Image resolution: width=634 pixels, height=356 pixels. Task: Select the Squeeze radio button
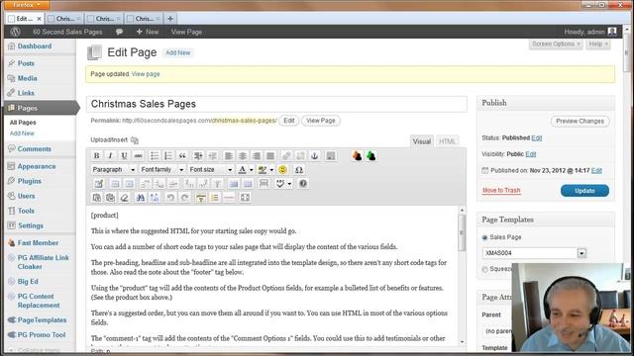click(x=484, y=269)
